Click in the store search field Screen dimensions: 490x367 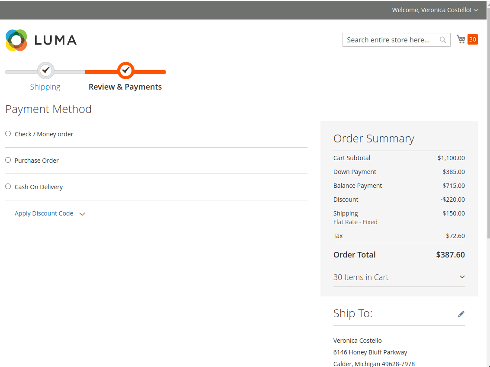coord(389,40)
